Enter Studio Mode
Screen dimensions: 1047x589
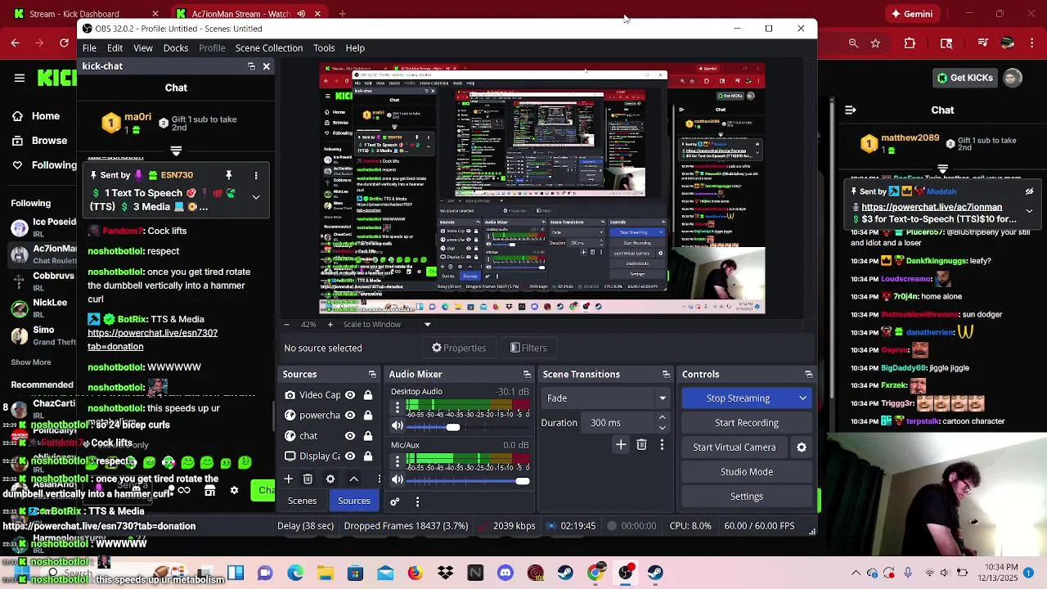pos(747,472)
